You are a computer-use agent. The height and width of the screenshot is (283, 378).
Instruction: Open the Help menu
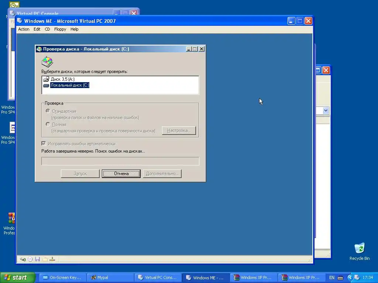tap(74, 29)
